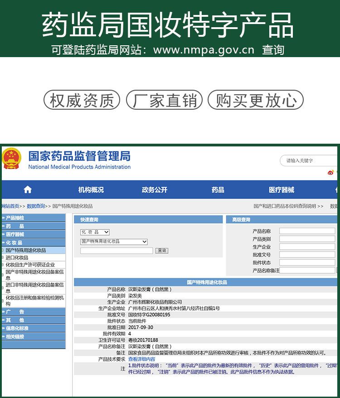Open the 查看详细内容 link

click(x=141, y=359)
